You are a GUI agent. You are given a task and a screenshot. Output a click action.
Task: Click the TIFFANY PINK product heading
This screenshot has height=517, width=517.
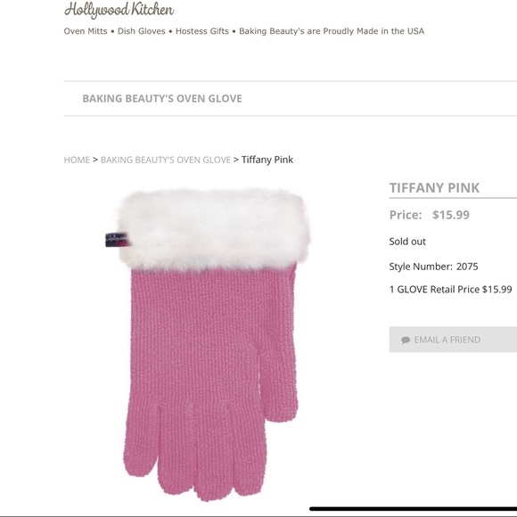tap(435, 188)
